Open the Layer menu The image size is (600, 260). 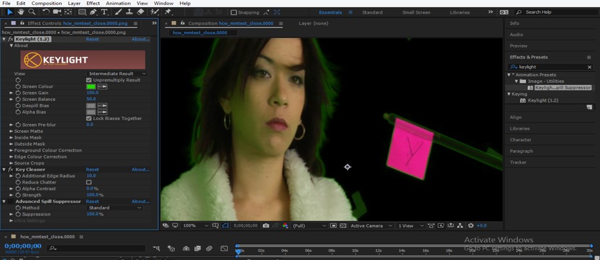tap(74, 3)
